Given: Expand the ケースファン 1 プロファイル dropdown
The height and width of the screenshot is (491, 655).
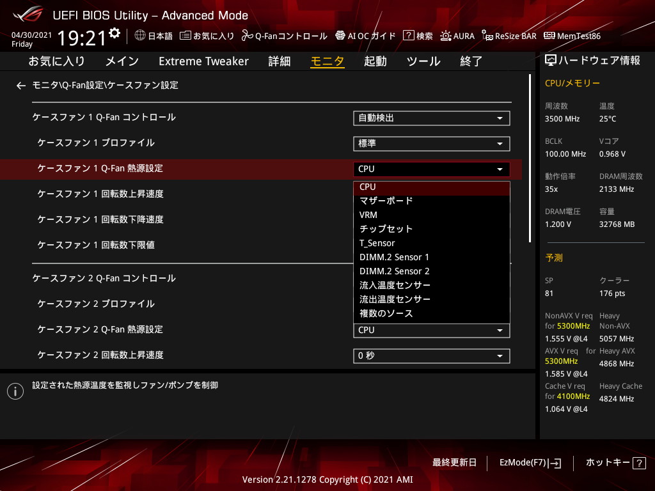Looking at the screenshot, I should click(x=432, y=144).
